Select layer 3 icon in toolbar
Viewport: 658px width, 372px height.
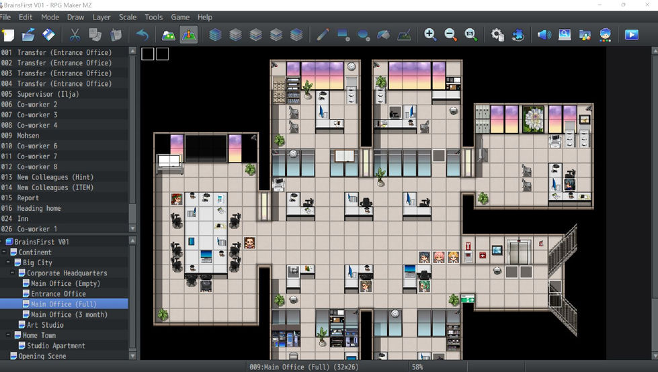276,35
